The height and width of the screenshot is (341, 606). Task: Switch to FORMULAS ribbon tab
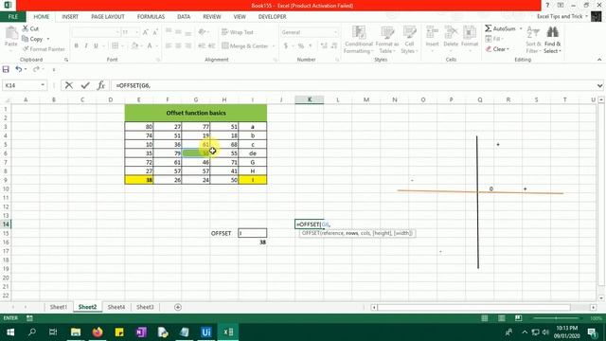pyautogui.click(x=151, y=17)
